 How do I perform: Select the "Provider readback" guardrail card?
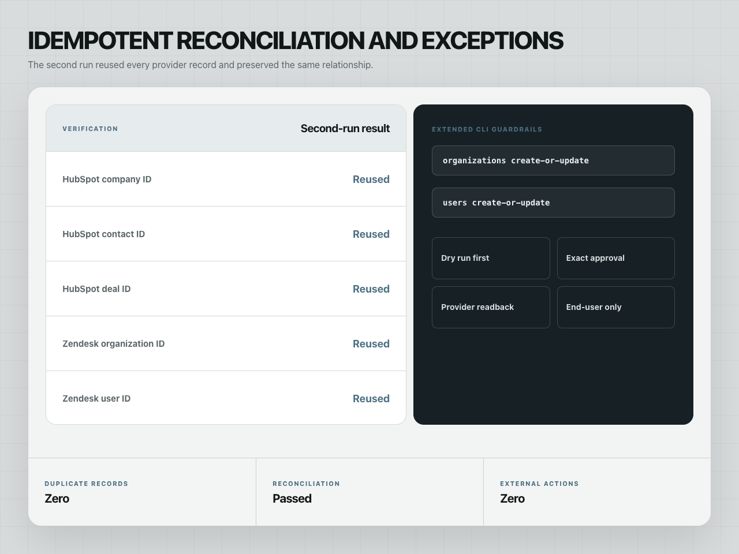[491, 307]
